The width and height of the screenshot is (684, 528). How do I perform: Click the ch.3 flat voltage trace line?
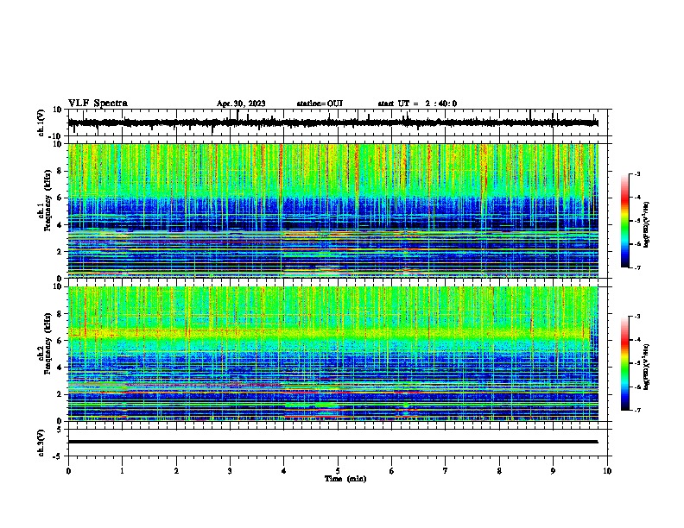[x=332, y=442]
